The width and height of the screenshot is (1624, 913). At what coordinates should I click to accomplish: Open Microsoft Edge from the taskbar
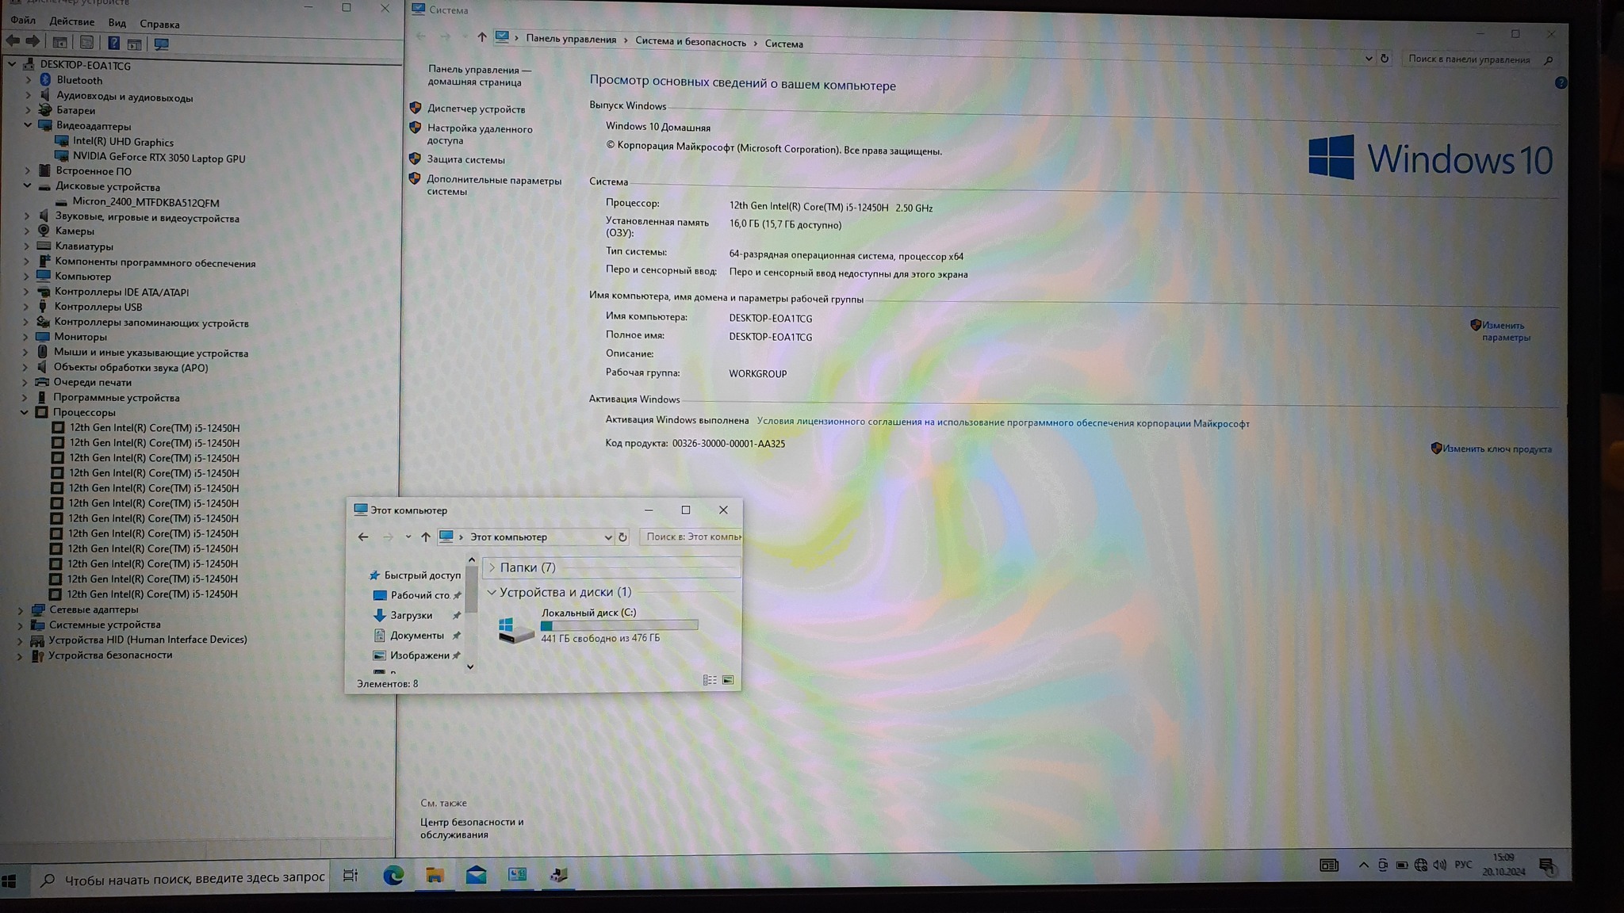(393, 875)
